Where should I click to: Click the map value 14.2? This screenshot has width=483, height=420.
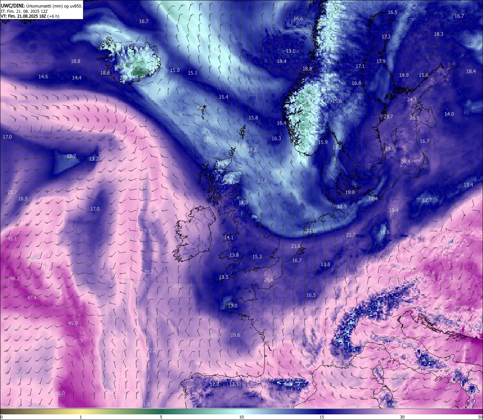coord(252,150)
